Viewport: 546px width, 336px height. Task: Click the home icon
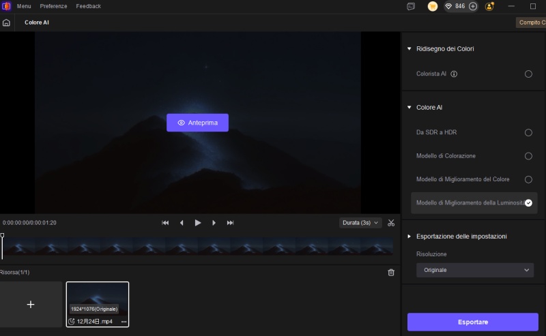[6, 22]
